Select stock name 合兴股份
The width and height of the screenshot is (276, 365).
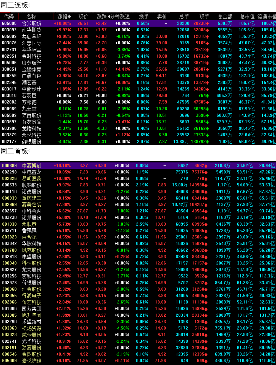point(31,23)
